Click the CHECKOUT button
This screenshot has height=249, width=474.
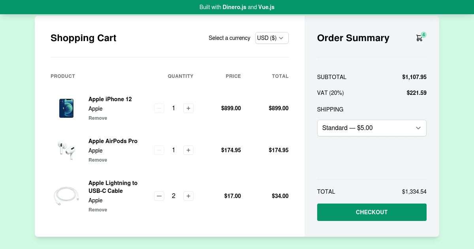[x=372, y=212]
